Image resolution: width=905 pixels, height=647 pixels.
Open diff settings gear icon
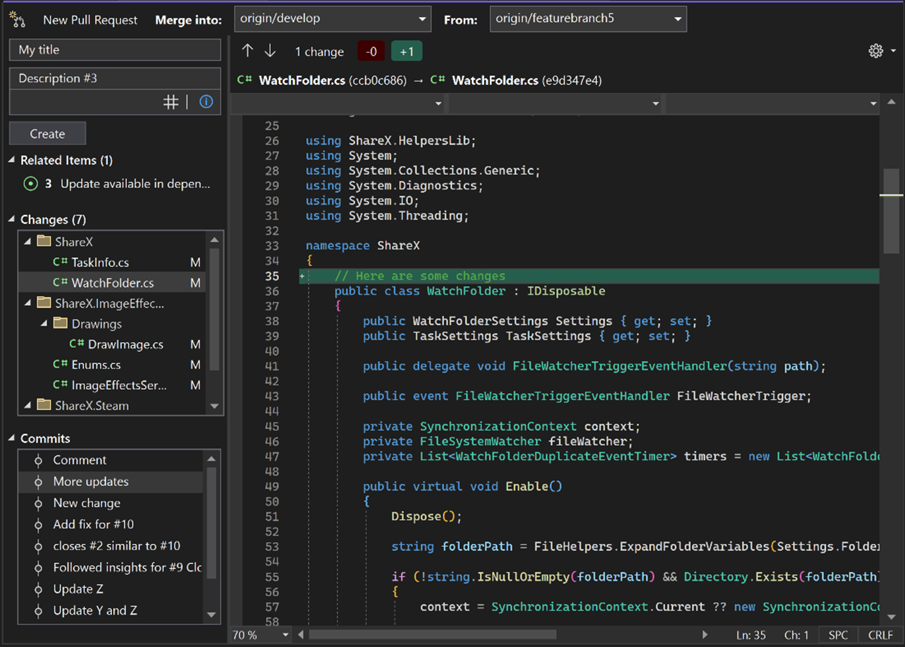pos(875,51)
